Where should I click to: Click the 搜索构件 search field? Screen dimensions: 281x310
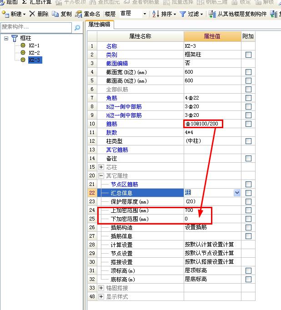(x=36, y=27)
